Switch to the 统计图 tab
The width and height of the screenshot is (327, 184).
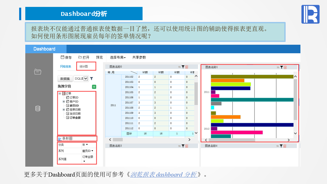click(84, 66)
